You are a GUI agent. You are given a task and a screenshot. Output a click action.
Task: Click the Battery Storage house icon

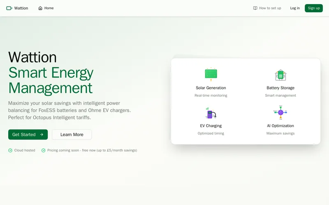(x=280, y=75)
